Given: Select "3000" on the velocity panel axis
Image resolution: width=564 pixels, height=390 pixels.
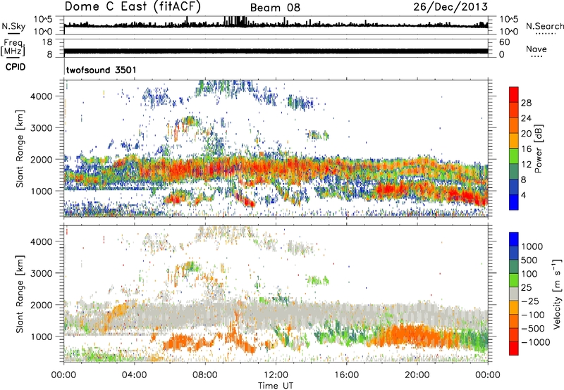Looking at the screenshot, I should point(42,273).
